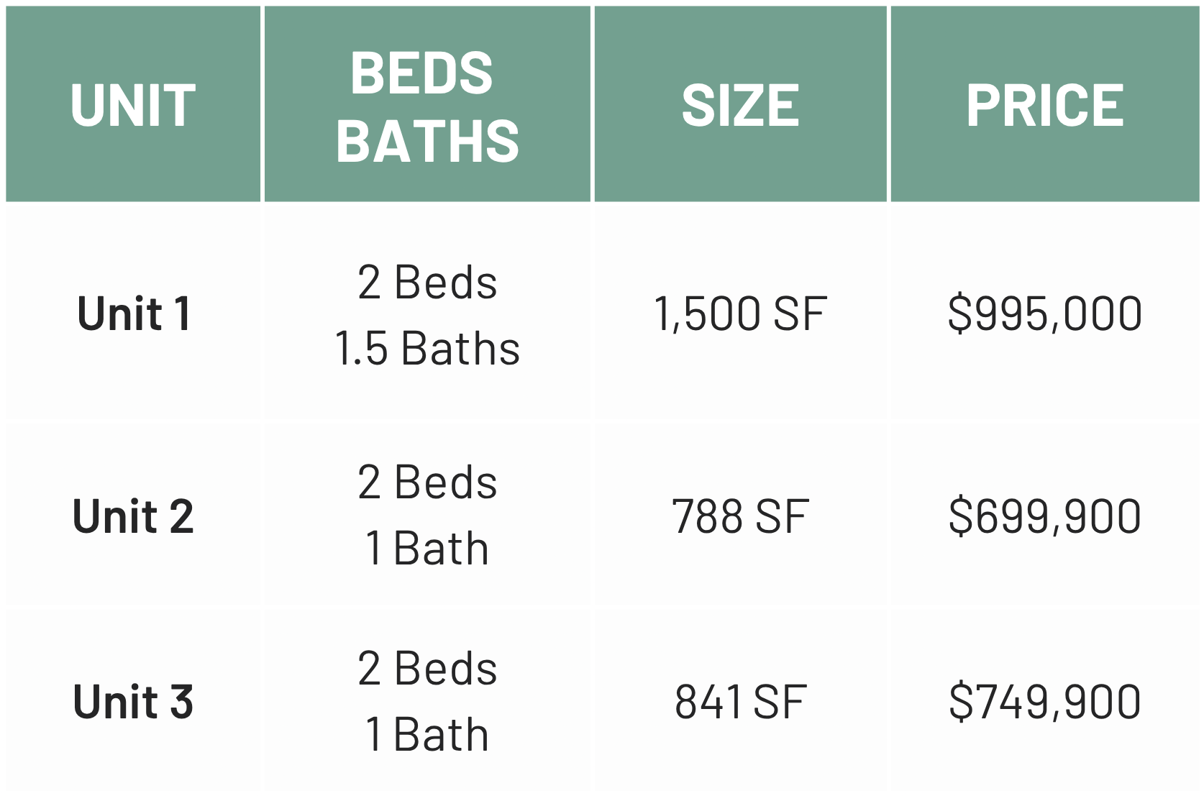The width and height of the screenshot is (1204, 796).
Task: Click Unit 2's 1 Bath text
Action: click(x=427, y=548)
